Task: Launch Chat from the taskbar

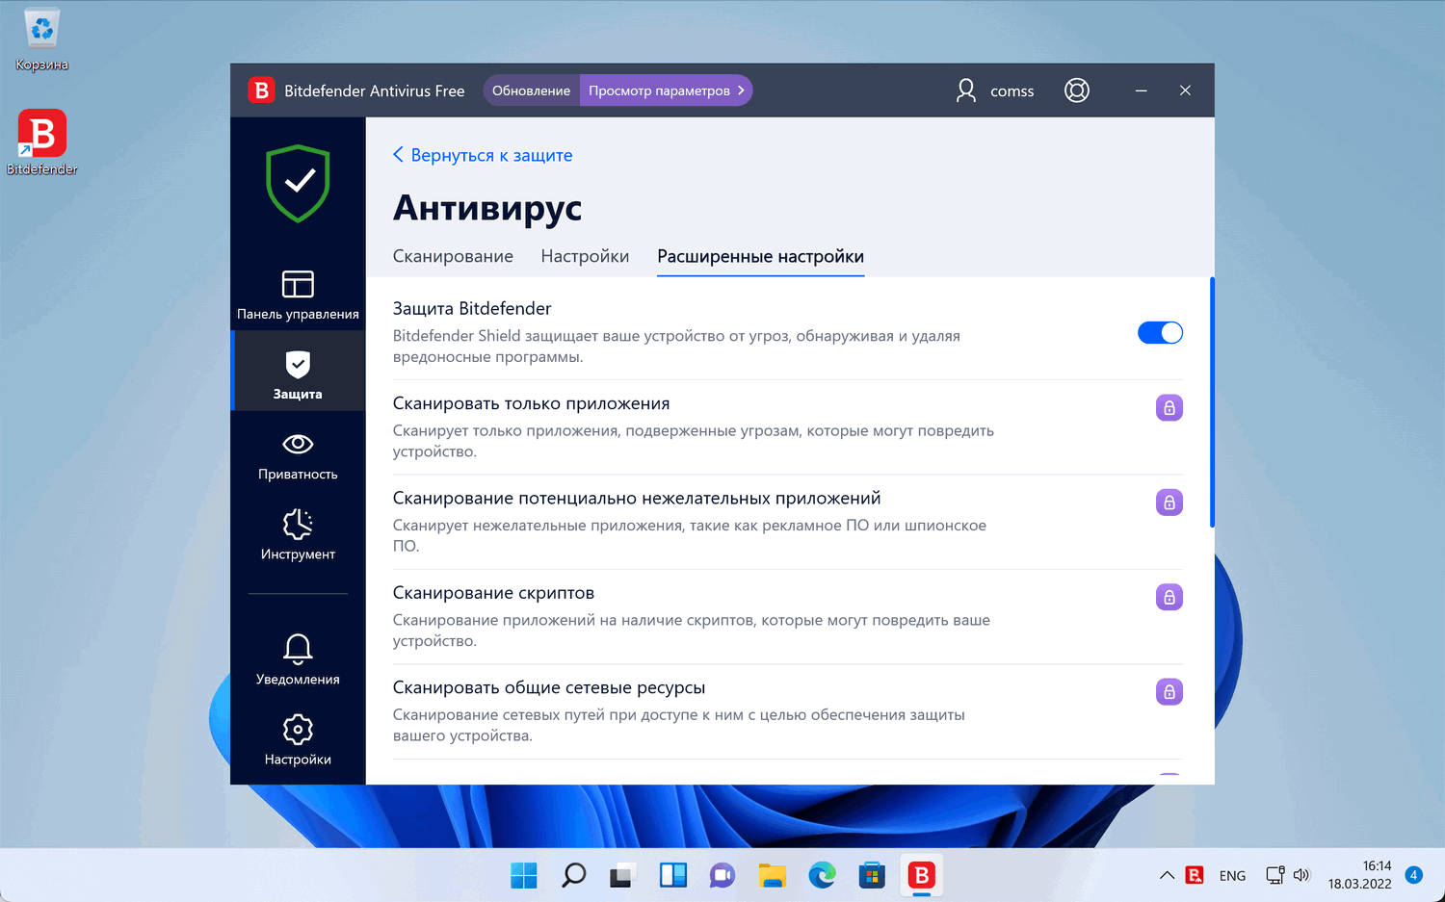Action: (722, 875)
